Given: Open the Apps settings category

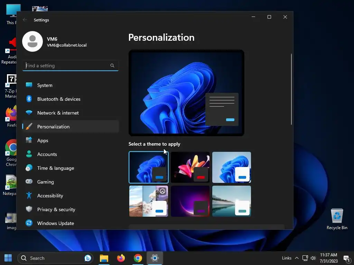Looking at the screenshot, I should tap(71, 140).
